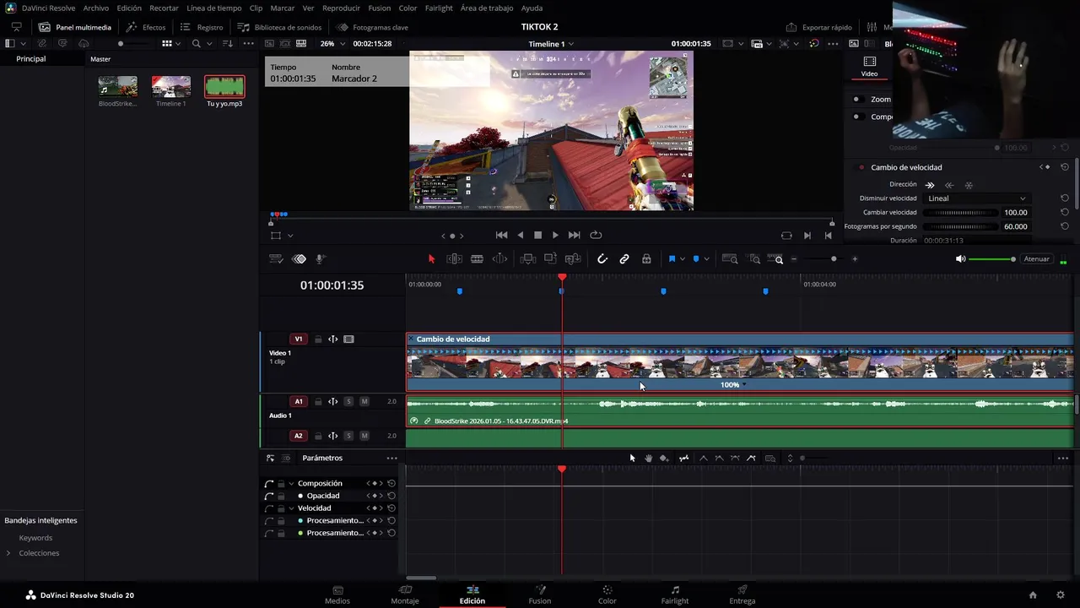Click the speaker volume icon in timeline toolbar
This screenshot has width=1080, height=608.
point(960,259)
